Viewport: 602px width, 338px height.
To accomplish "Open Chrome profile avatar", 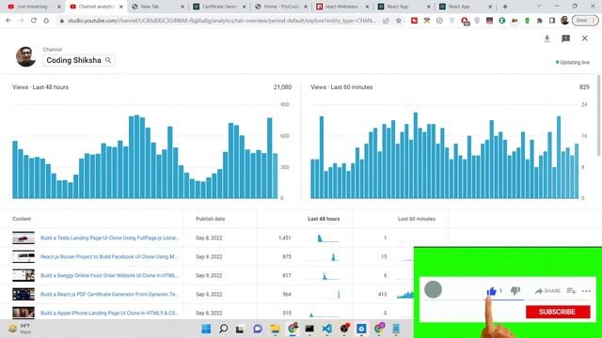I will [x=564, y=21].
